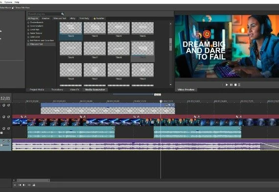Select the Utility filter tab
Screen dimensions: 279x192
point(72,18)
